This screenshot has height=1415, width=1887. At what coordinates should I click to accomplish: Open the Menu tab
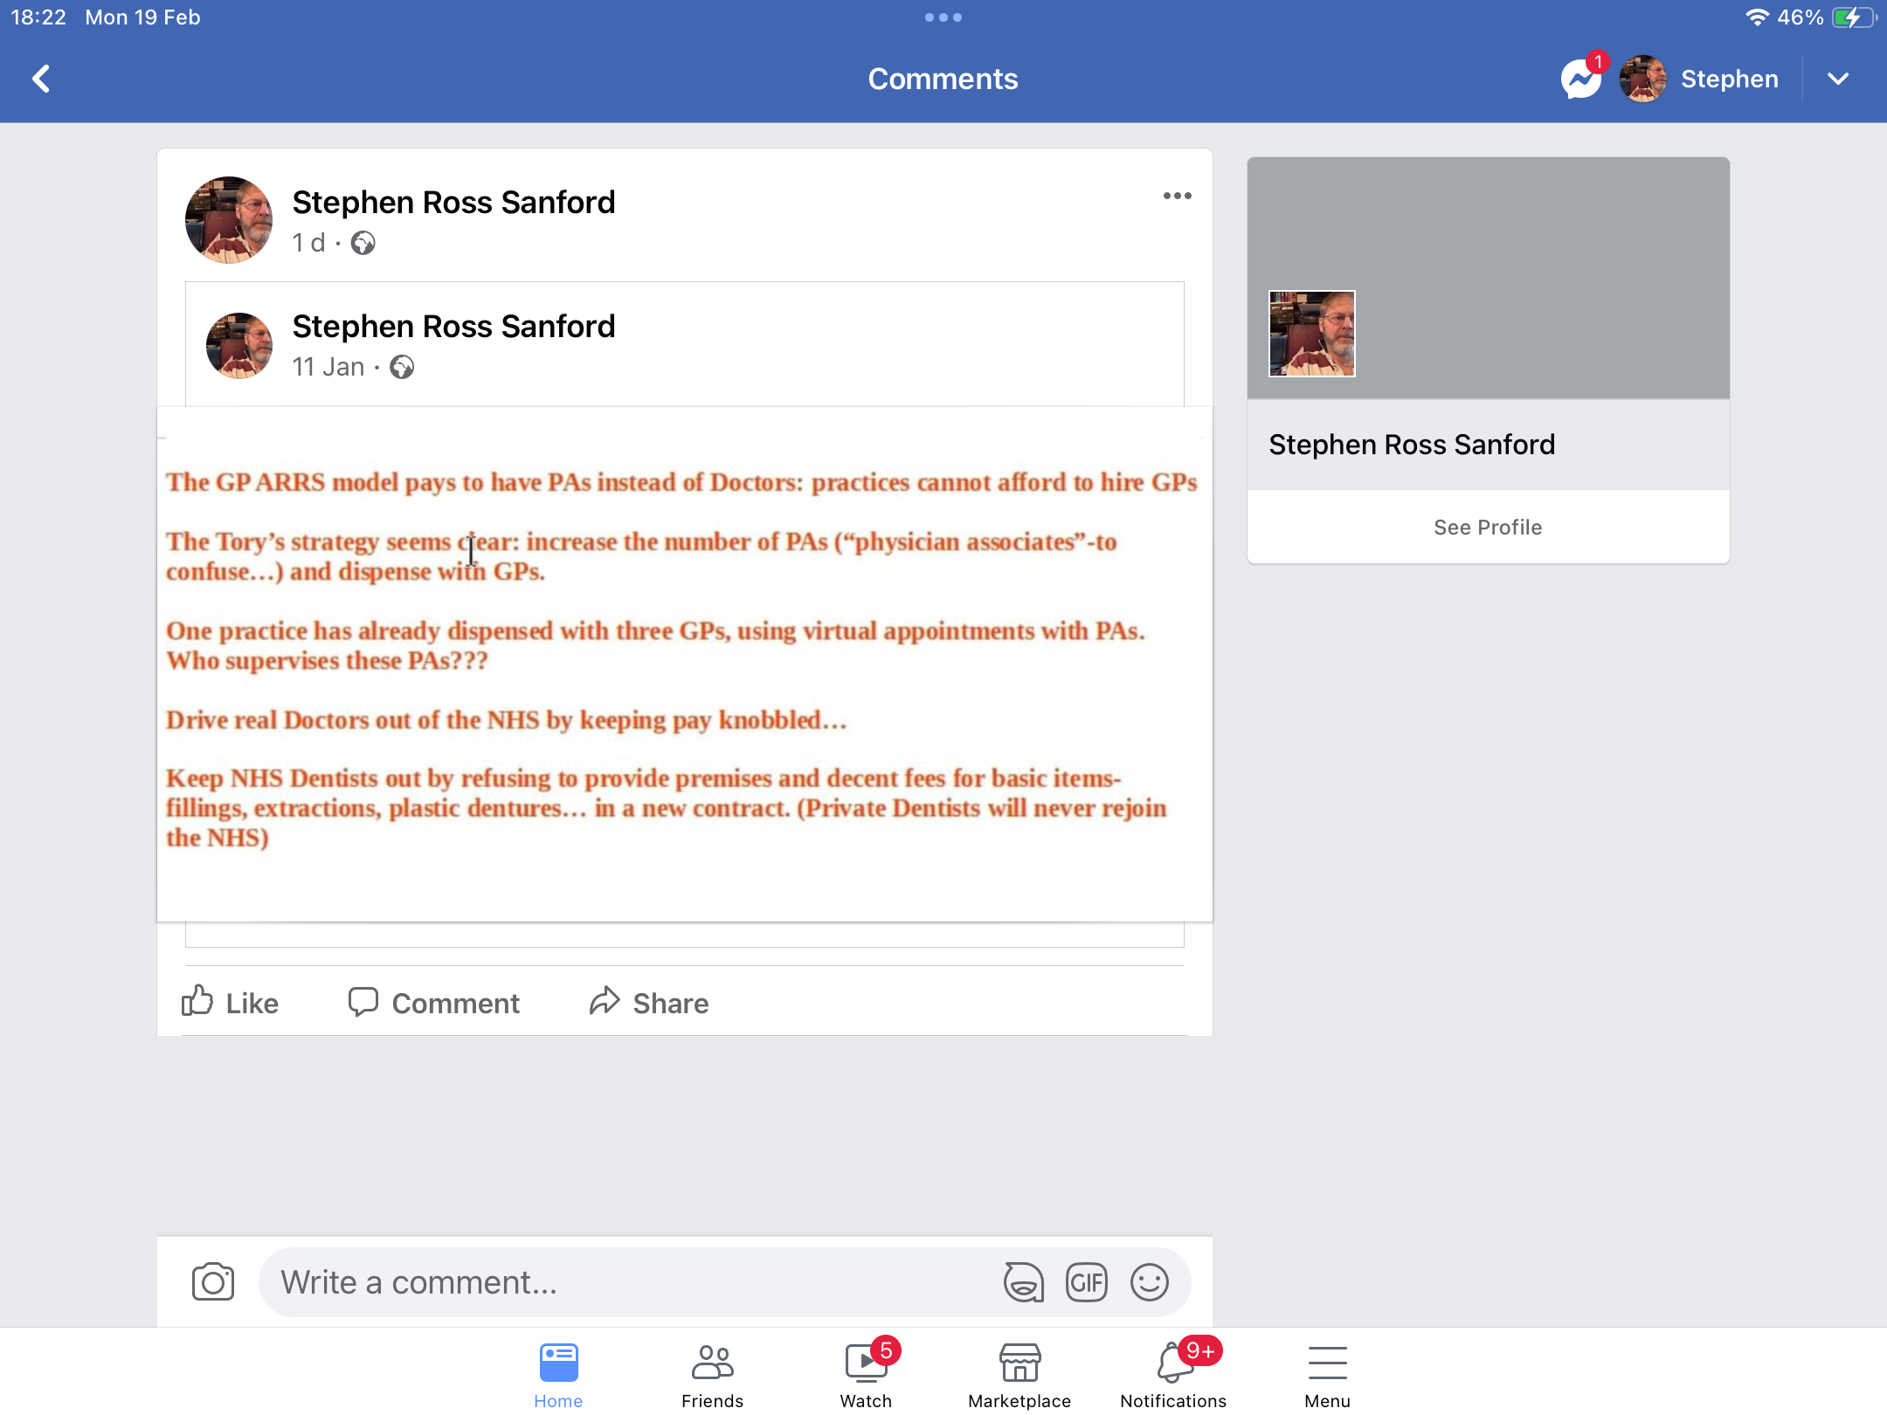click(x=1327, y=1375)
